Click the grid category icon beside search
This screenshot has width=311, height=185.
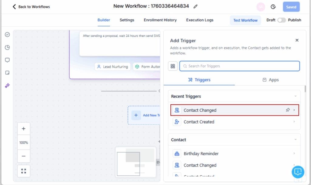point(173,66)
